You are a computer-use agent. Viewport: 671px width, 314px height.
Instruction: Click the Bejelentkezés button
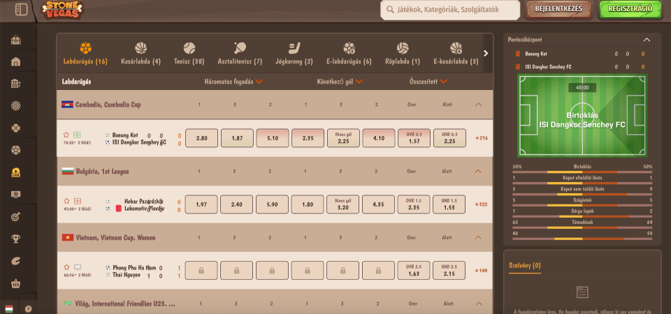pyautogui.click(x=558, y=9)
